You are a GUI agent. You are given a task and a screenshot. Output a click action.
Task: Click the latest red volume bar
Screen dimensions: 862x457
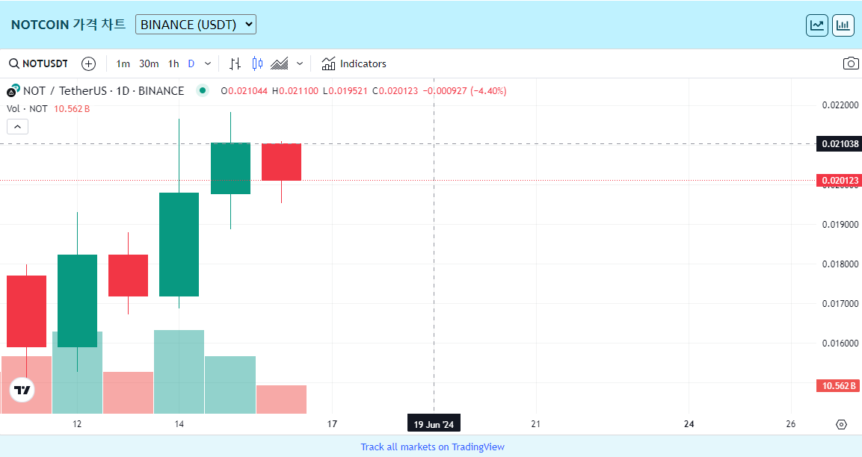281,400
